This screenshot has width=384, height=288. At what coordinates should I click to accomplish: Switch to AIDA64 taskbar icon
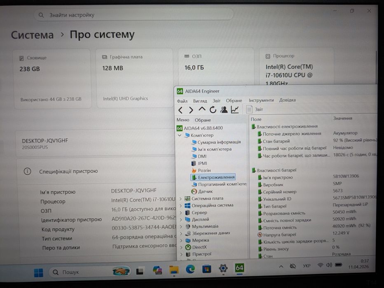coord(239,268)
